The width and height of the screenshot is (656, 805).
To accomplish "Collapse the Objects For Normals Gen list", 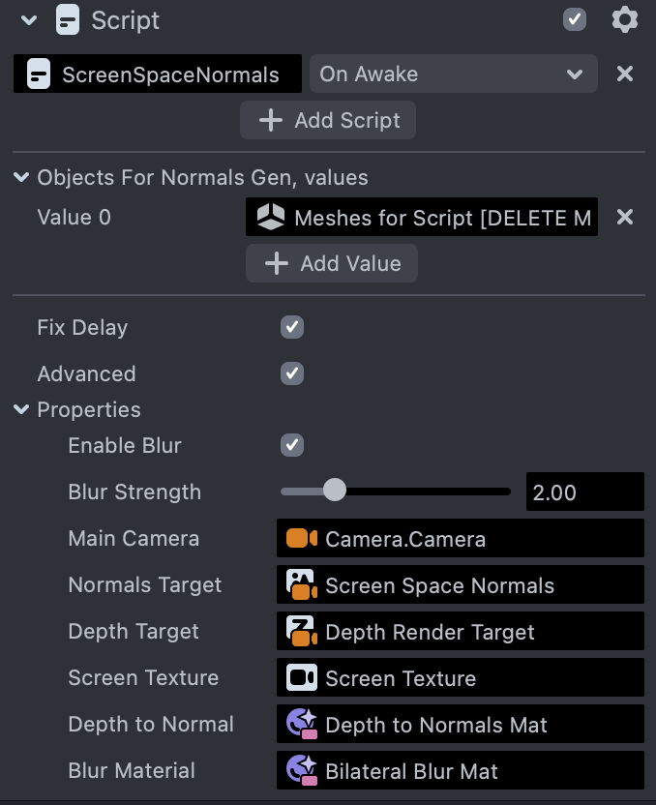I will point(21,178).
